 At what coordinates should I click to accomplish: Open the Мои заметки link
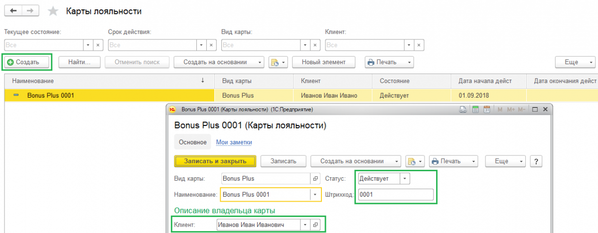point(234,142)
